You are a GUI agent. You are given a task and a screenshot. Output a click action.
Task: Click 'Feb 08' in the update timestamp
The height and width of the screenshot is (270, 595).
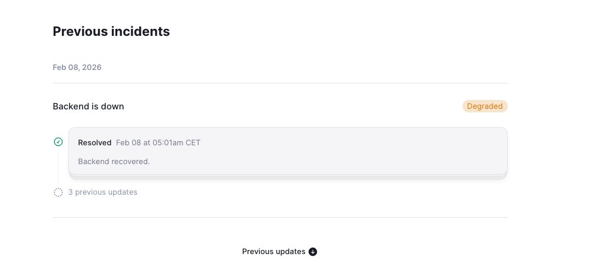tap(128, 143)
